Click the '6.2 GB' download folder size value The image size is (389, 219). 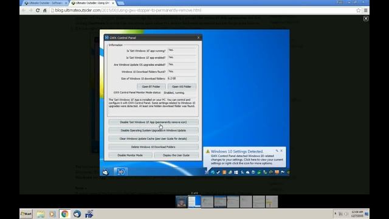(171, 78)
